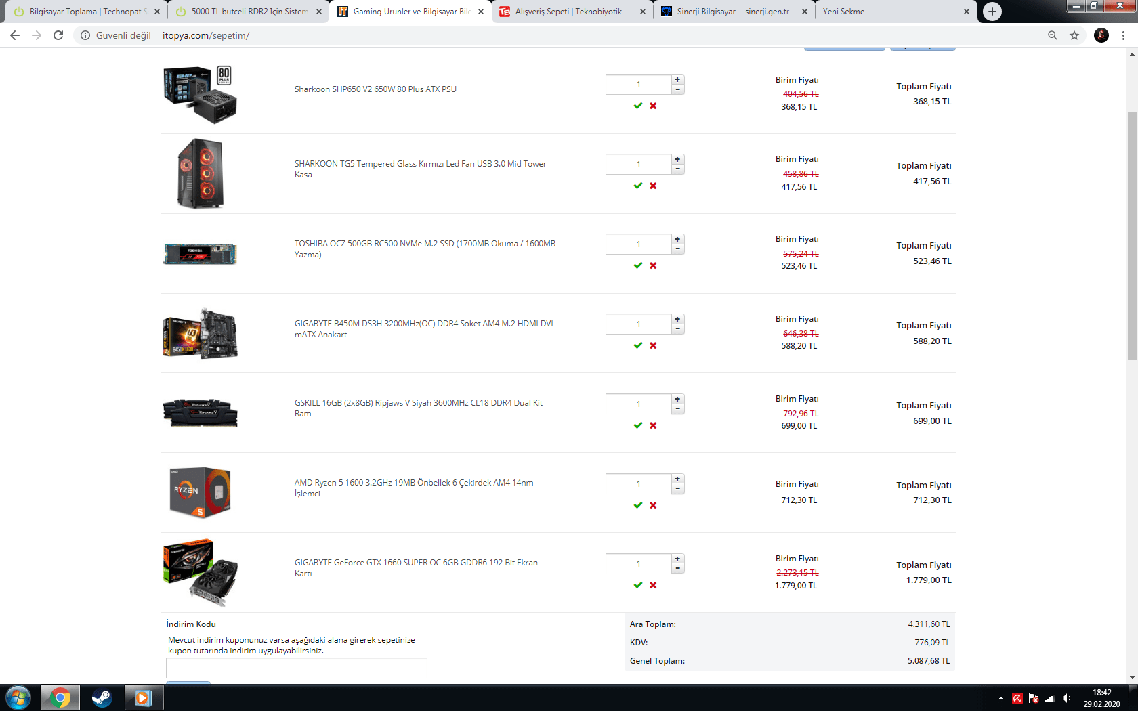Image resolution: width=1138 pixels, height=711 pixels.
Task: Open a new browser tab
Action: 992,12
